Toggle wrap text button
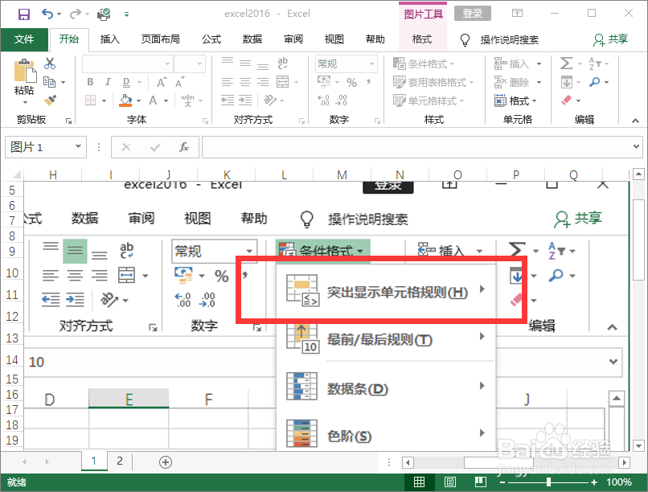Image resolution: width=648 pixels, height=492 pixels. coord(283,64)
